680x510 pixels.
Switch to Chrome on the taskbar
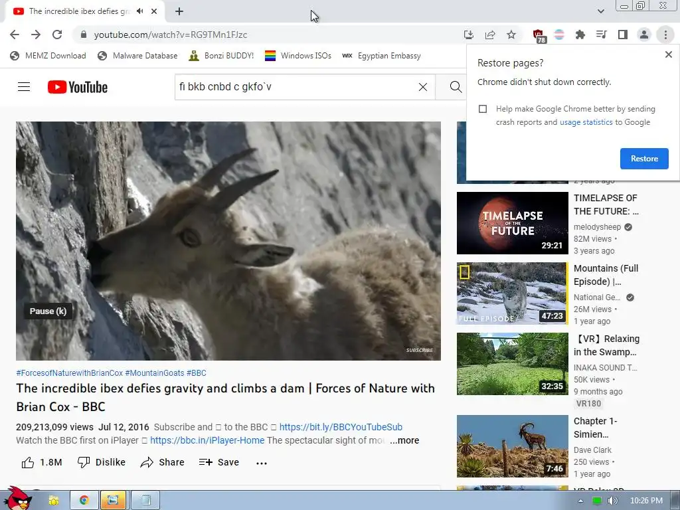tap(84, 501)
